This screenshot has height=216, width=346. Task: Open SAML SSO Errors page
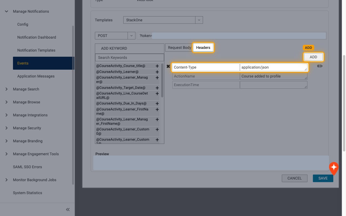coord(27,167)
